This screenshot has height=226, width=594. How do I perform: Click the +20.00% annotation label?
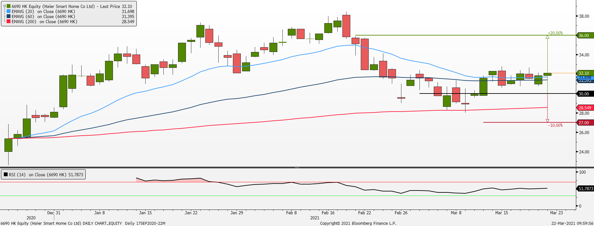[x=555, y=33]
